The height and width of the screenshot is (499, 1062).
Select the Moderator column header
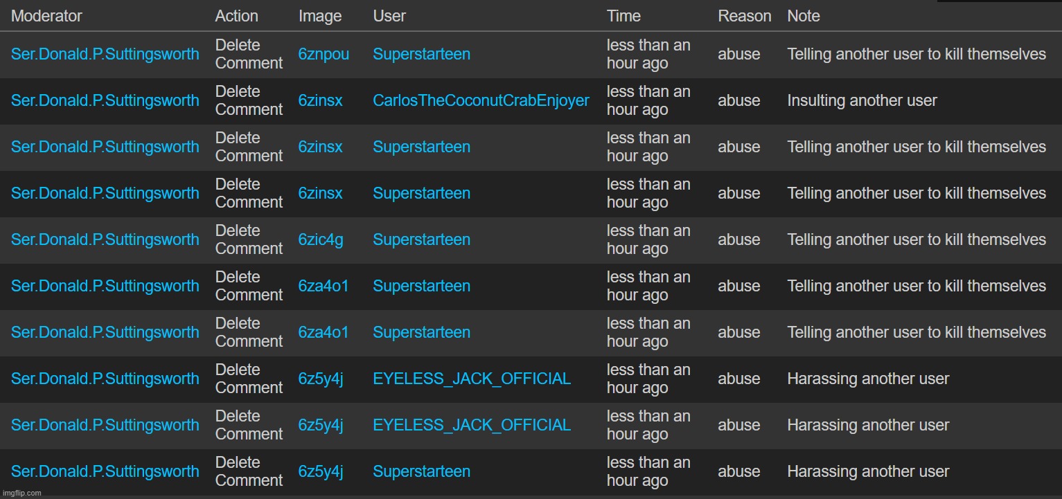[x=46, y=16]
